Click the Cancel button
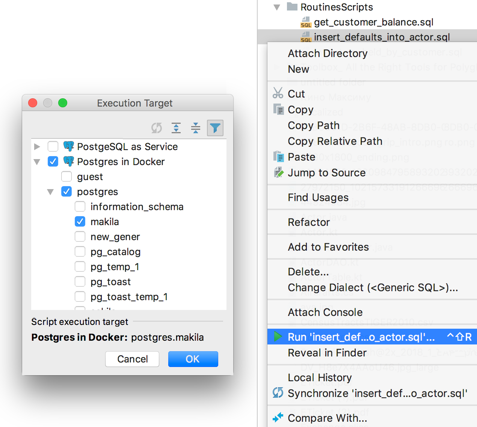 coord(132,359)
